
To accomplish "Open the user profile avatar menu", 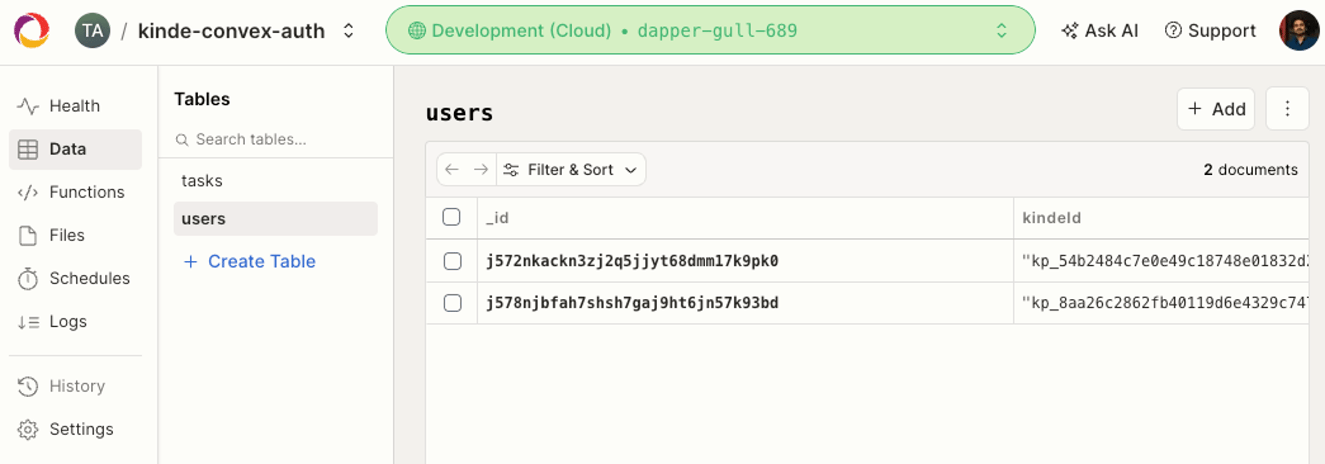I will click(1299, 31).
